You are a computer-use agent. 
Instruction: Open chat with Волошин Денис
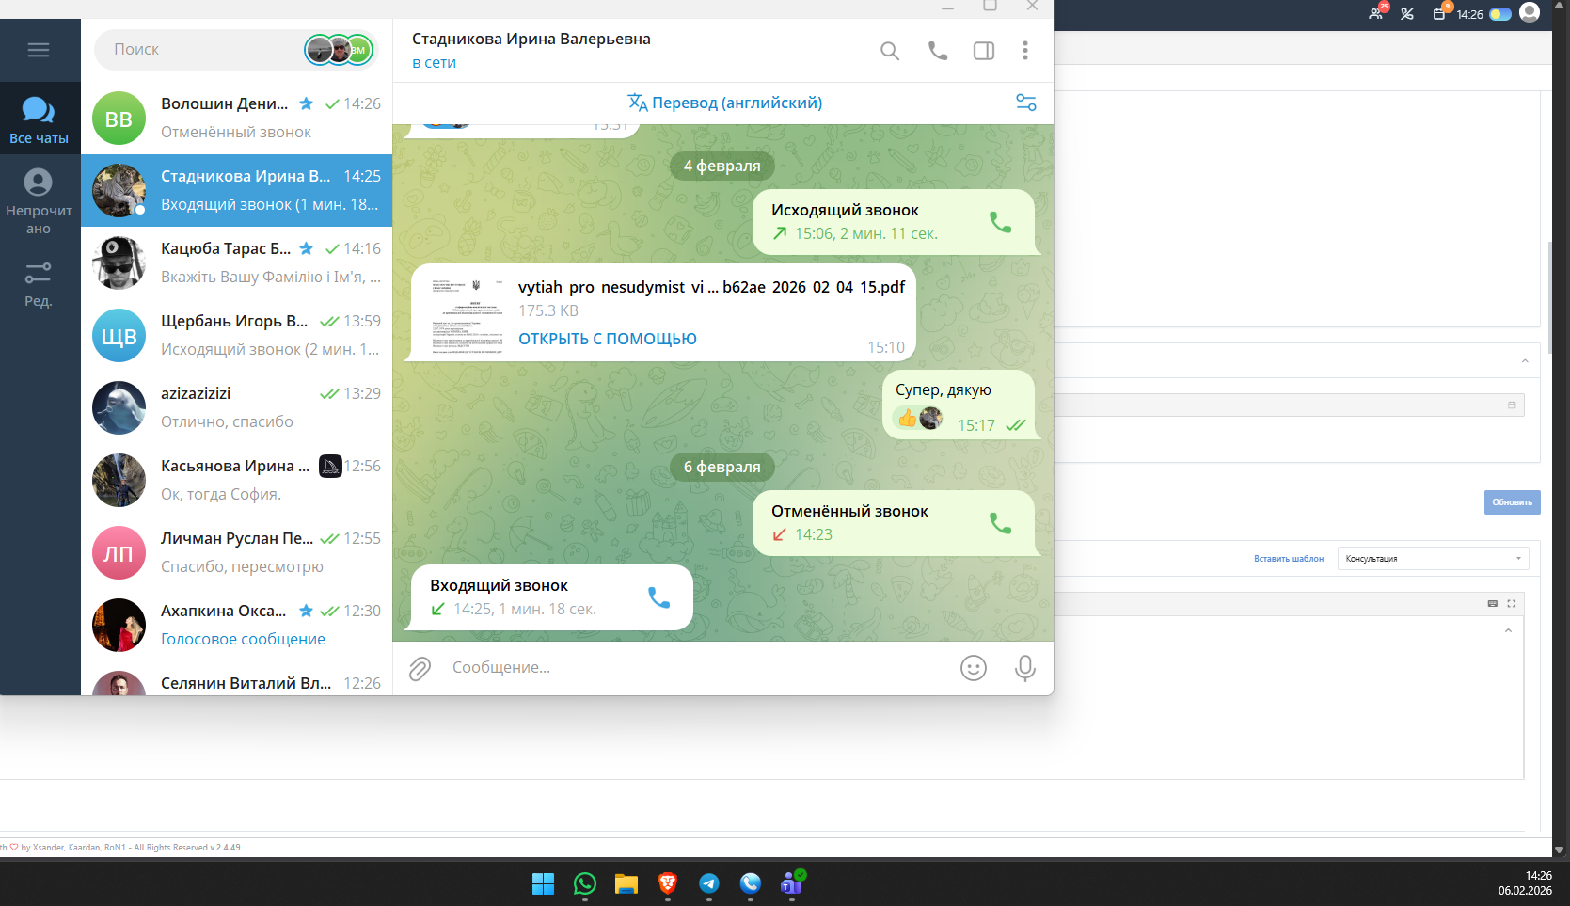[x=236, y=119]
